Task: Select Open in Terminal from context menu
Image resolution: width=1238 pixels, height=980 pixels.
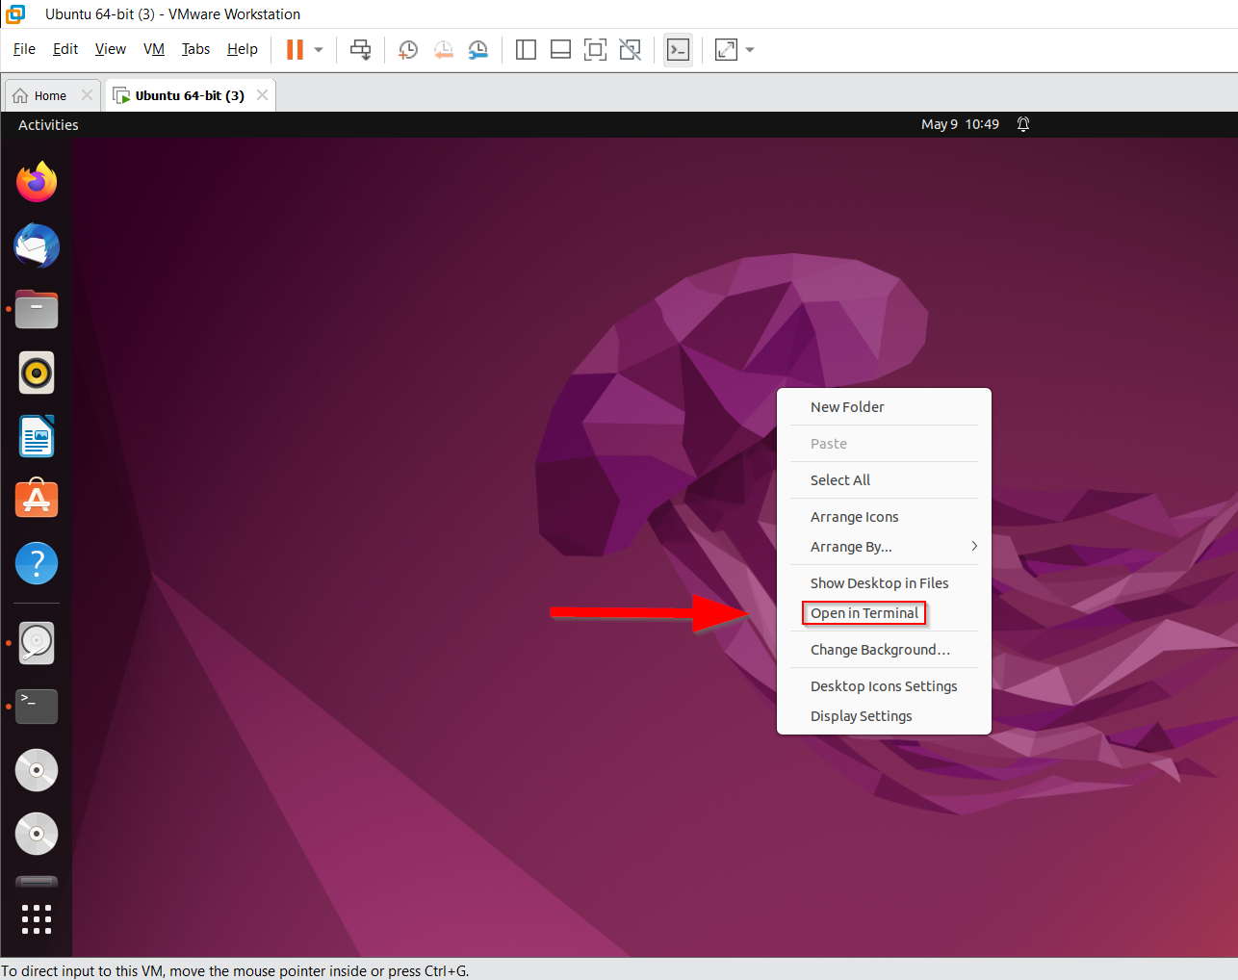Action: click(864, 612)
